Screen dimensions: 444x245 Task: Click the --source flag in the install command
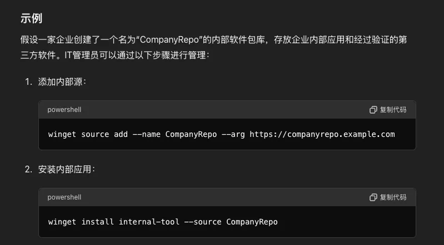point(203,222)
